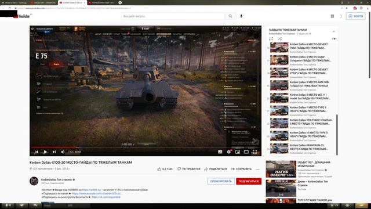This screenshot has width=371, height=209.
Task: Switch to the second browser tab
Action: [x=43, y=2]
